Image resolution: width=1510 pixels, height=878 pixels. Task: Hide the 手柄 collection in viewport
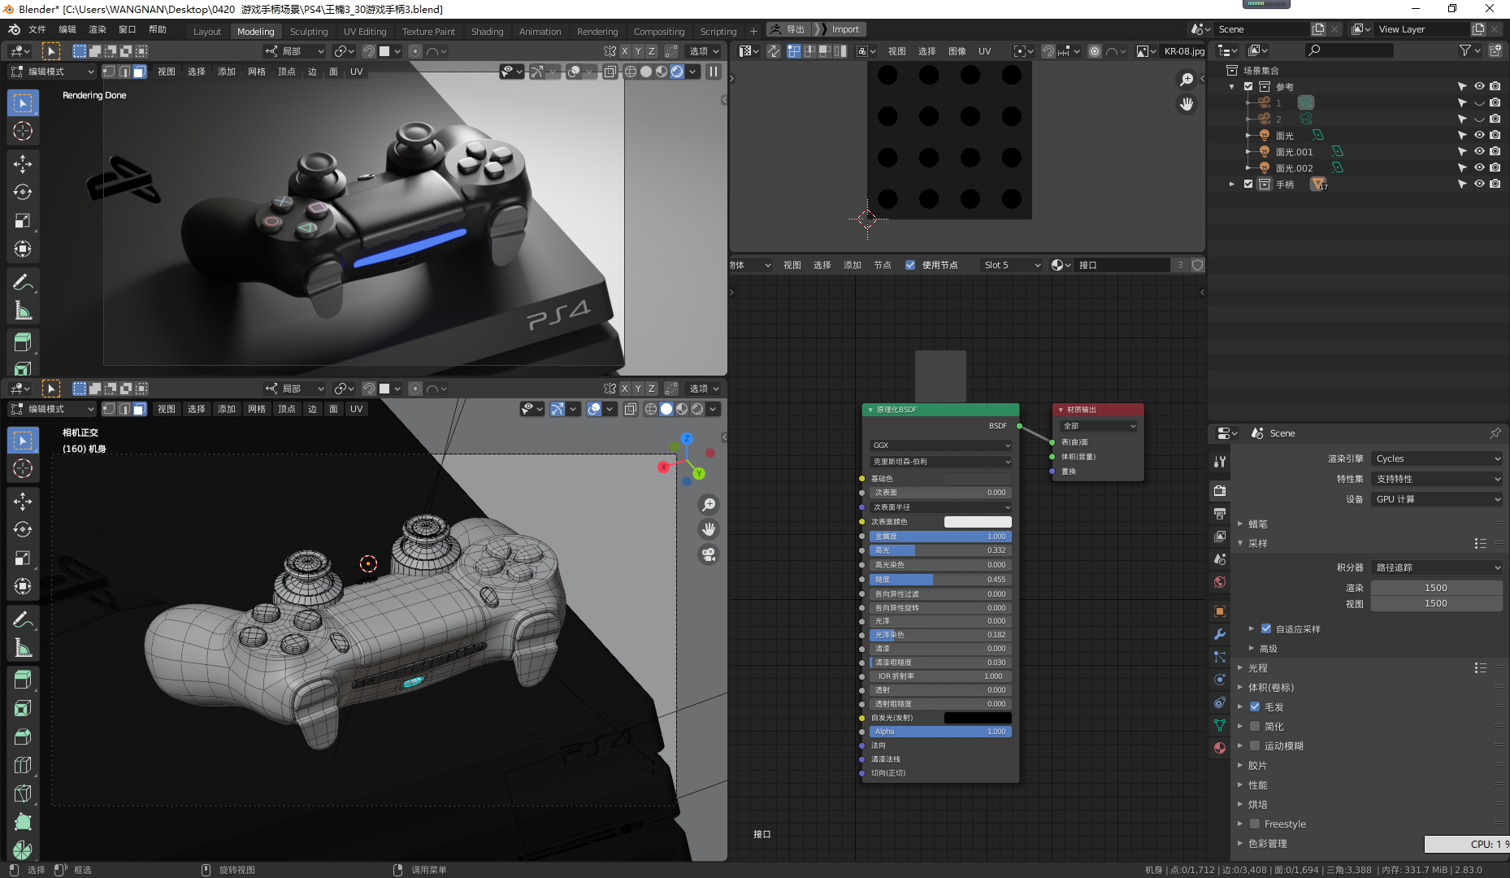(1479, 184)
